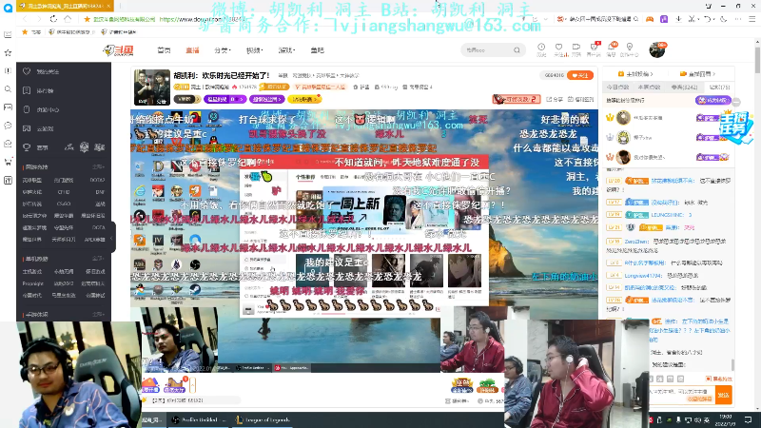Click the streamer avatar thumbnail

tap(152, 88)
